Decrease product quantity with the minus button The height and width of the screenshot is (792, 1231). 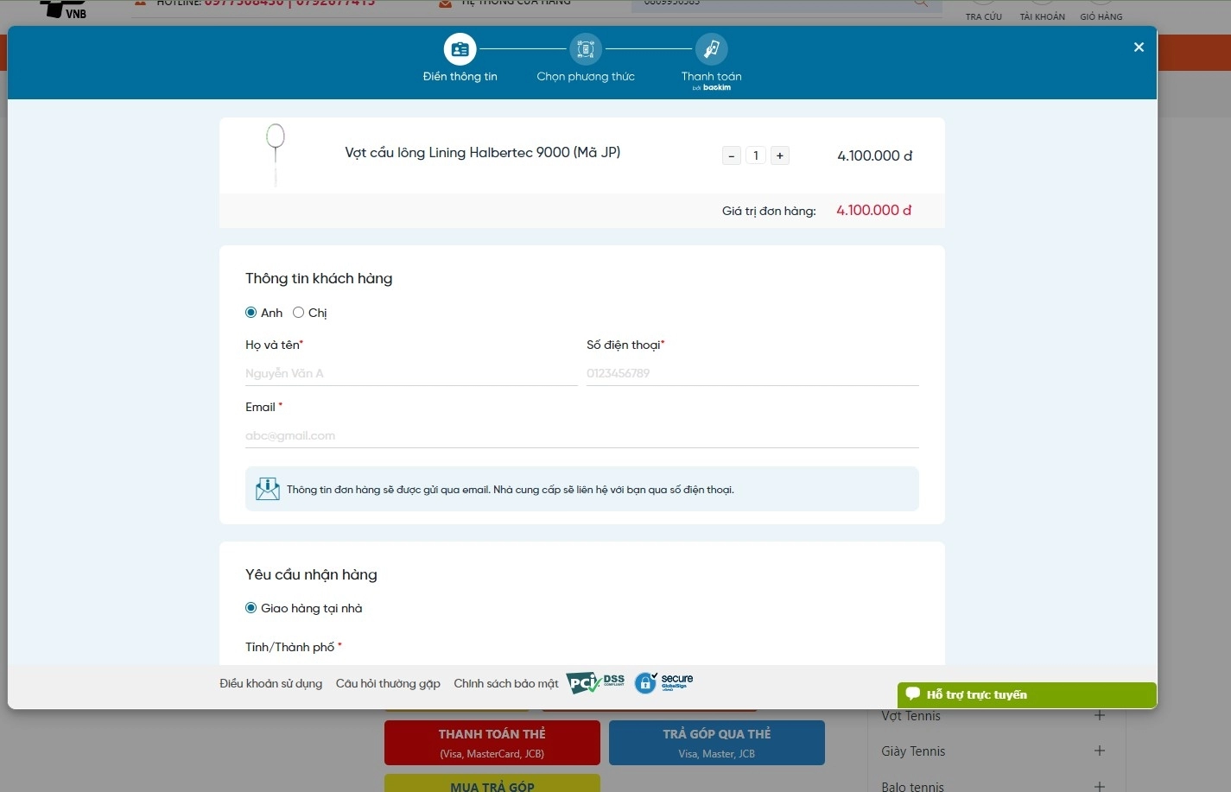click(x=732, y=155)
